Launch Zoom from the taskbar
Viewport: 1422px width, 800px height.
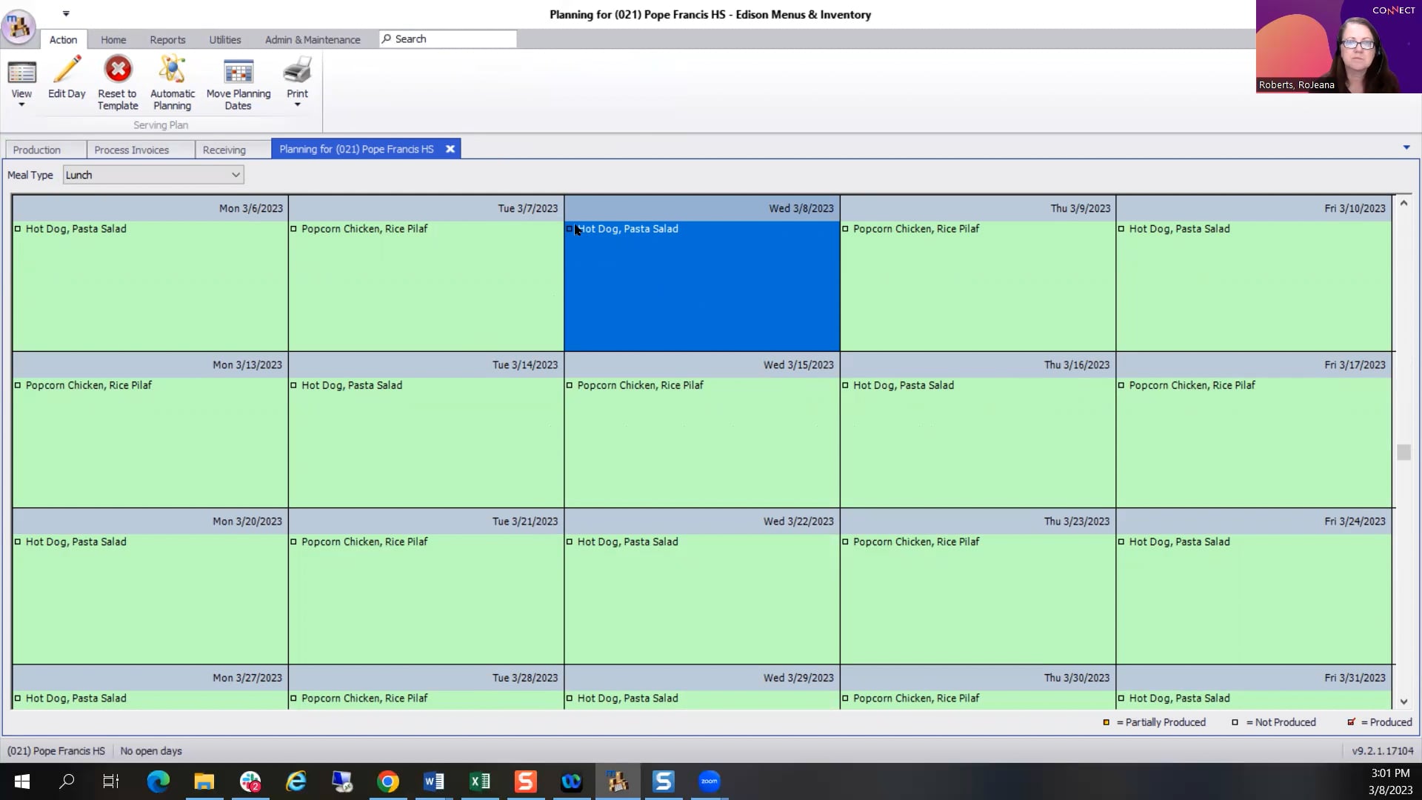[709, 781]
